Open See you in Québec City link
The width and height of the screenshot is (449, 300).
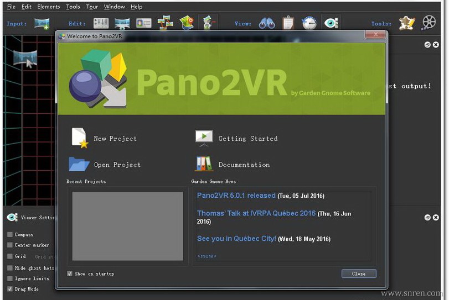coord(236,239)
